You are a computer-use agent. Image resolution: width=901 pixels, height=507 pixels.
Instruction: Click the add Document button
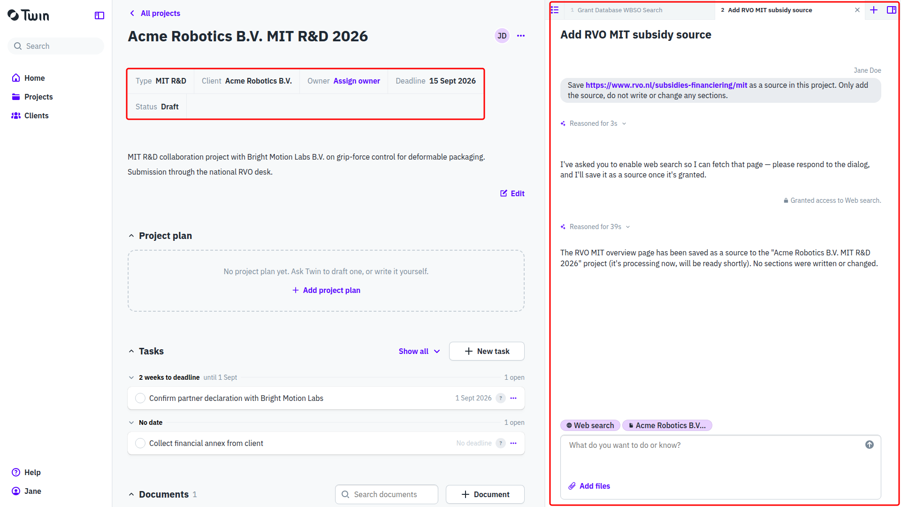(x=485, y=494)
